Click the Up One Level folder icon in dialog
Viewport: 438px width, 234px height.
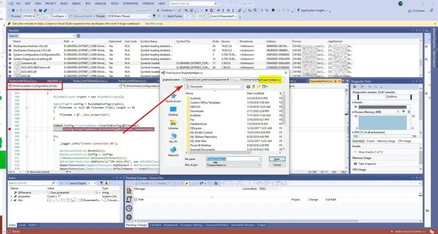(253, 86)
